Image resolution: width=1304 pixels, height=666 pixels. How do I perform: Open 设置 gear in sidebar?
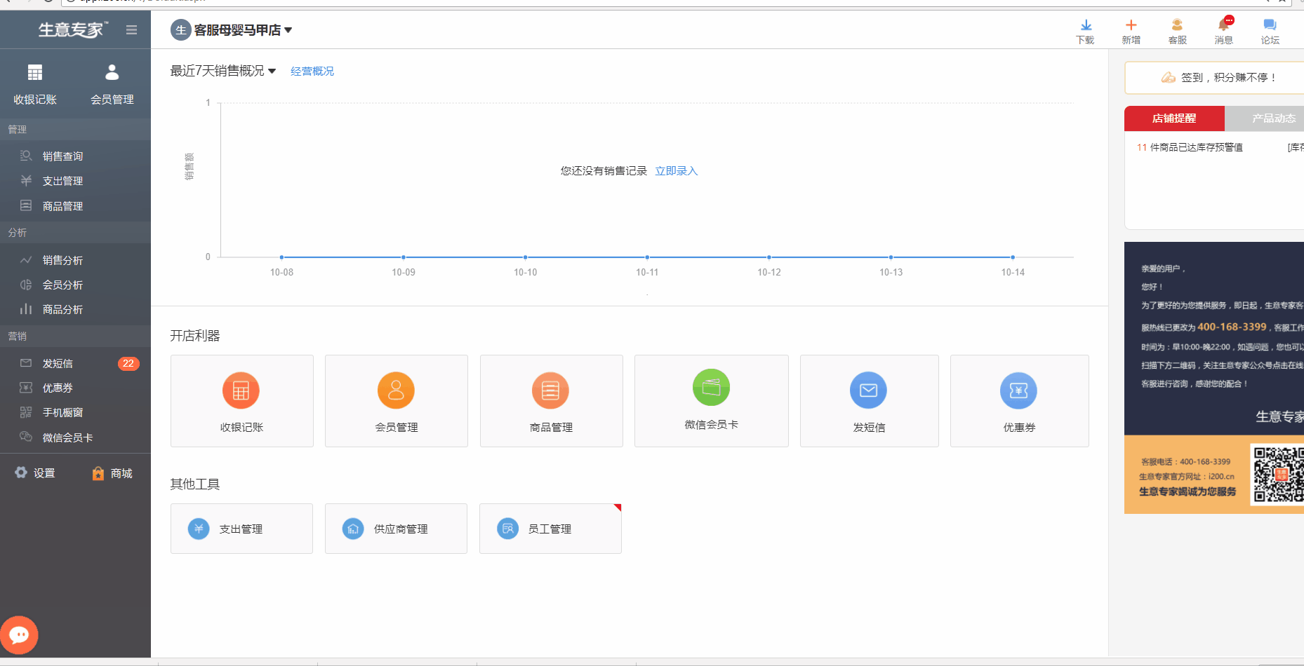point(35,473)
